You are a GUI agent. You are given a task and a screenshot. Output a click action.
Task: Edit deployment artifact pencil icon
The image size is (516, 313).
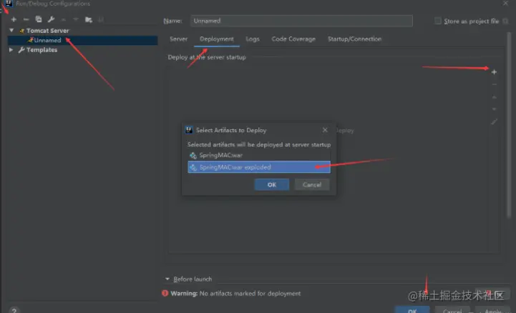click(494, 121)
